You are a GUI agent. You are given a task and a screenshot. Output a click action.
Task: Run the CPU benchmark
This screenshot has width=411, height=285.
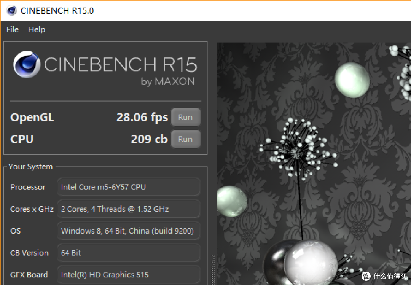pos(186,139)
